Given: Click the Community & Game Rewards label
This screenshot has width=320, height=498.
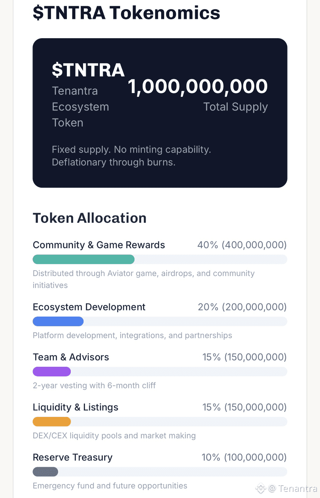Looking at the screenshot, I should pyautogui.click(x=99, y=245).
